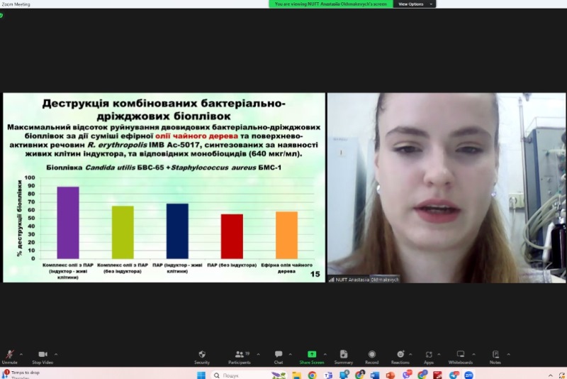Click the green screen-viewing notification banner
Viewport: 567px width, 379px height.
[331, 4]
